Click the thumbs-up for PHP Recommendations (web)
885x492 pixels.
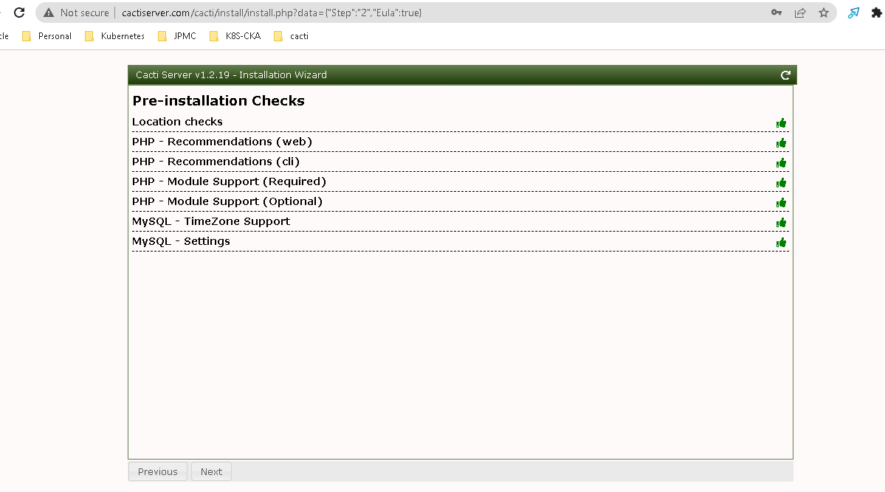[781, 143]
